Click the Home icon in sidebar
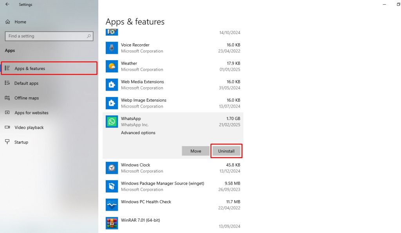The height and width of the screenshot is (233, 401). [x=8, y=22]
